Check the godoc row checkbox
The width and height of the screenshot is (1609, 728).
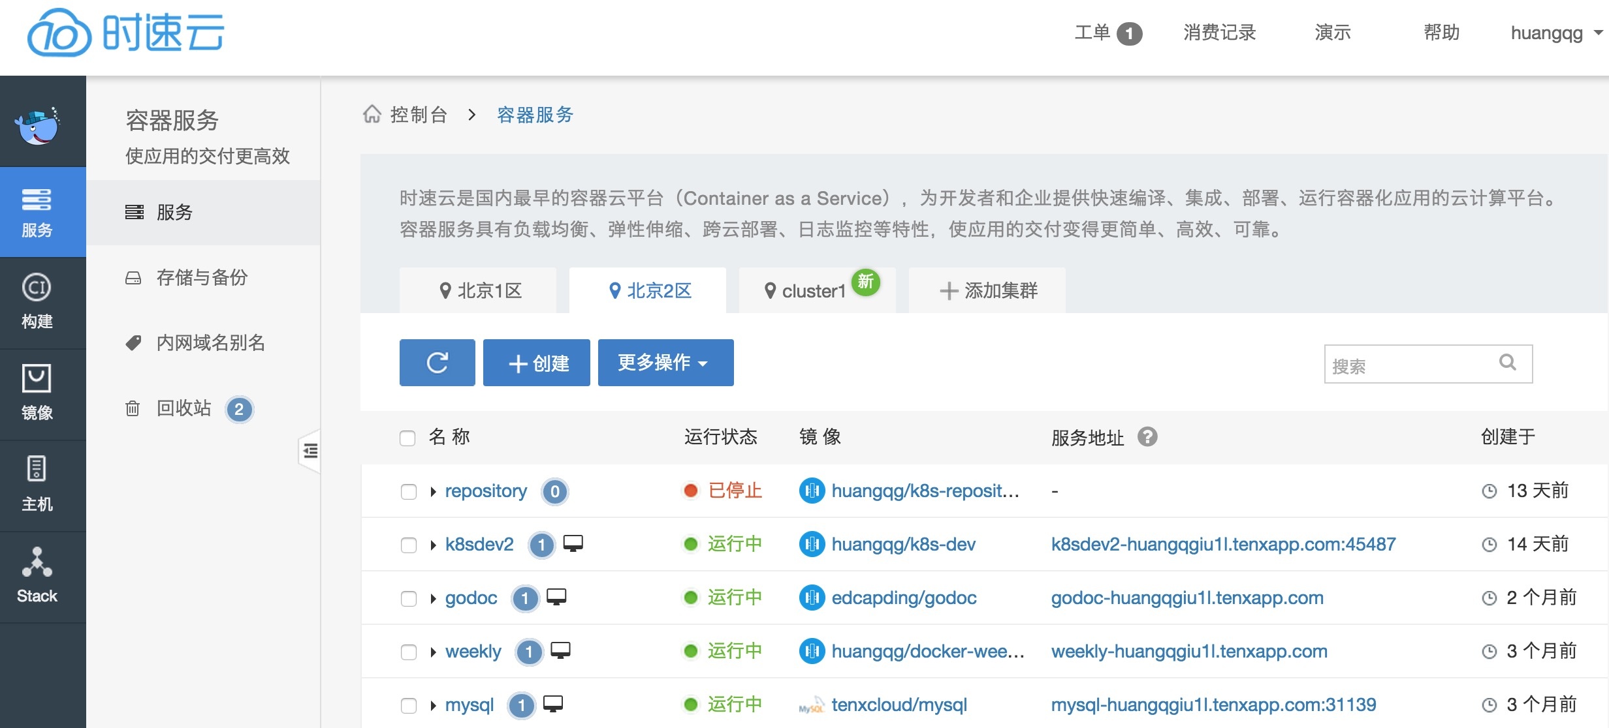click(x=409, y=598)
